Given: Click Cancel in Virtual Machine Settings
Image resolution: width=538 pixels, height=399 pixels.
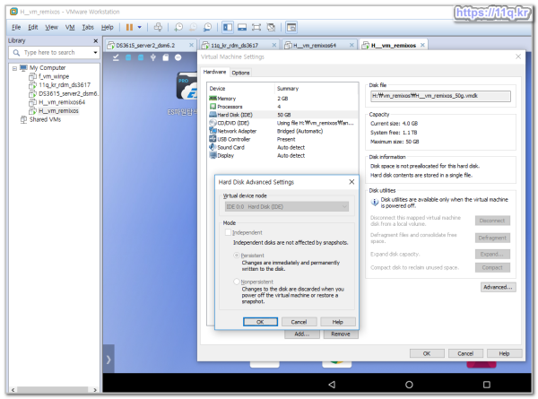Looking at the screenshot, I should (465, 353).
